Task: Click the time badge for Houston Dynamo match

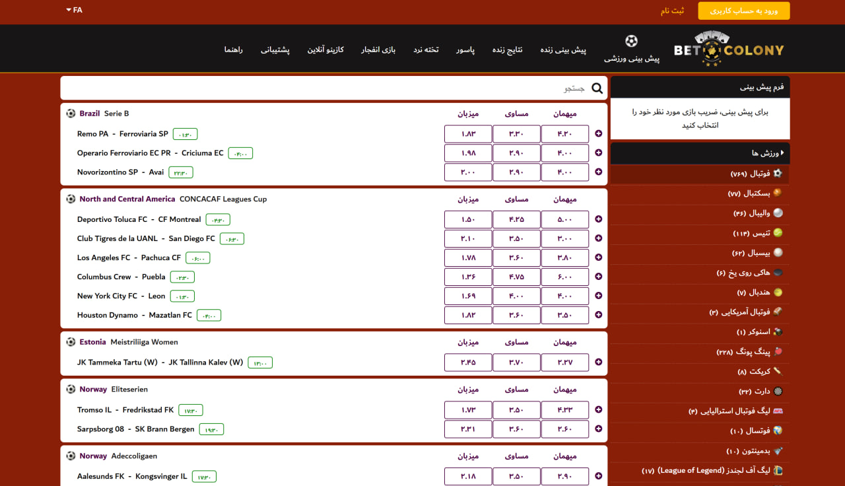Action: 209,316
